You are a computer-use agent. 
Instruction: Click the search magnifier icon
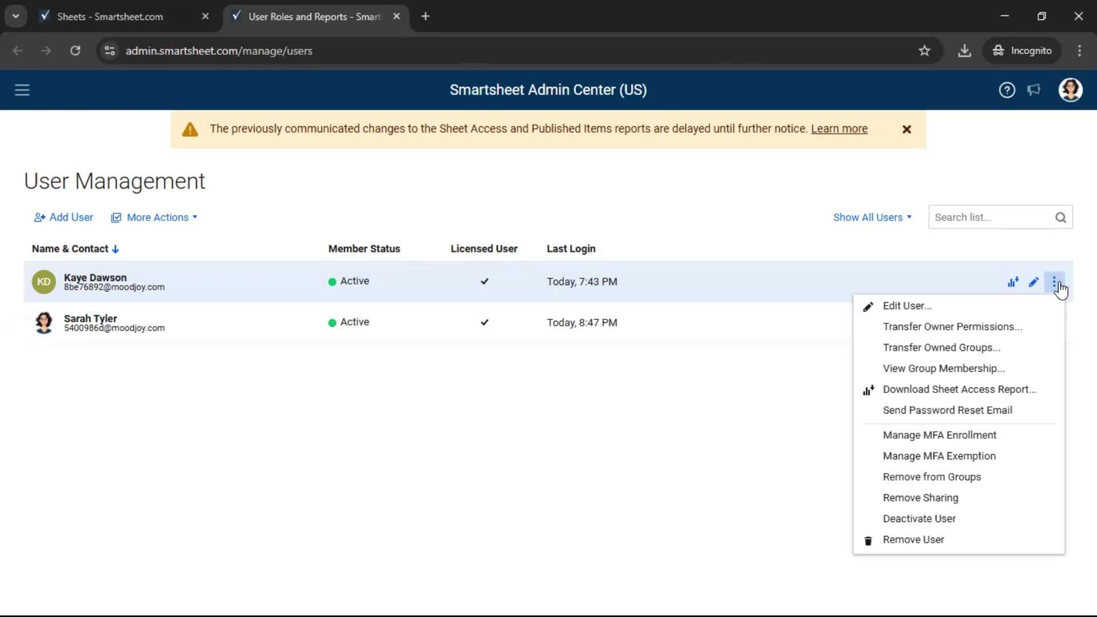pyautogui.click(x=1060, y=218)
